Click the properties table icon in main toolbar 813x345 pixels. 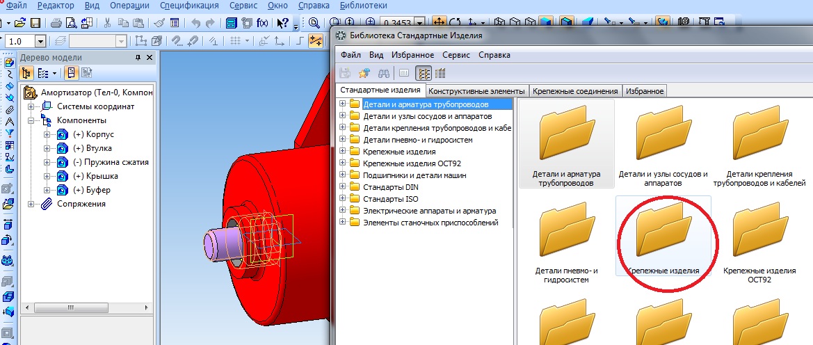click(175, 23)
